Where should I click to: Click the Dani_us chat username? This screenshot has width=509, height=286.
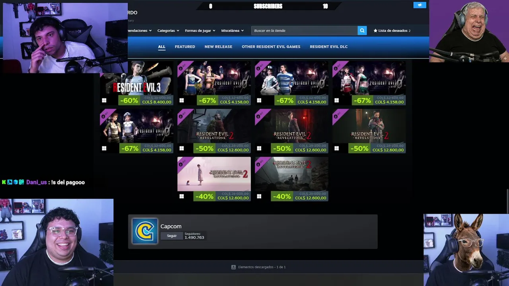[37, 182]
